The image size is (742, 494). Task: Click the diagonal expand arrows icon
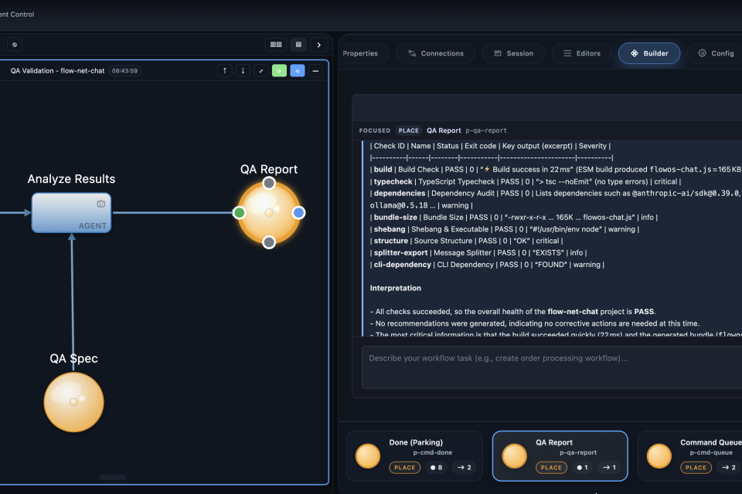[x=261, y=71]
